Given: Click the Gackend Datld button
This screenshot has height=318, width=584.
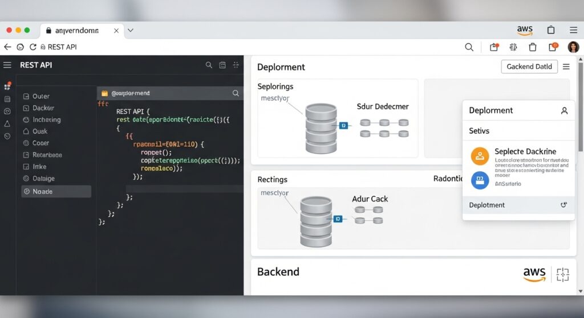Looking at the screenshot, I should (x=529, y=67).
